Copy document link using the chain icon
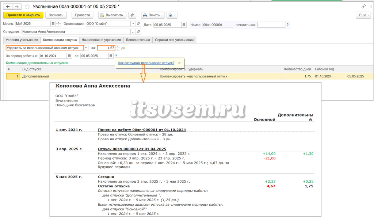The height and width of the screenshot is (217, 374). click(x=363, y=7)
